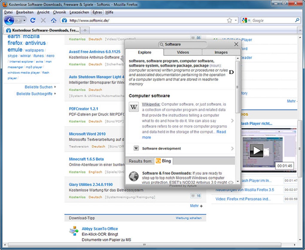Open Auto Shutdown Manager Light link
The image size is (305, 250).
pyautogui.click(x=97, y=77)
